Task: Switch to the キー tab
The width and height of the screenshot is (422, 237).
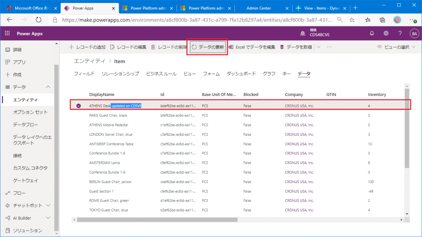Action: [x=286, y=74]
